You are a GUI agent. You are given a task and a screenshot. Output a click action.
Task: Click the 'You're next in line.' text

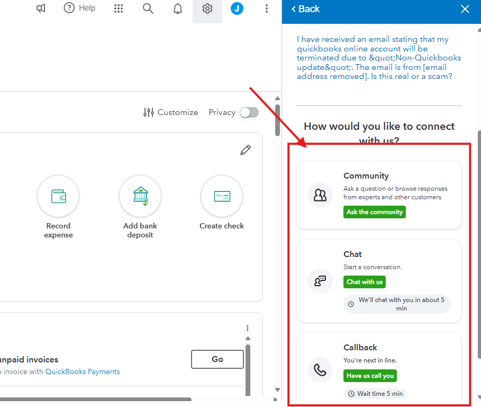click(370, 360)
